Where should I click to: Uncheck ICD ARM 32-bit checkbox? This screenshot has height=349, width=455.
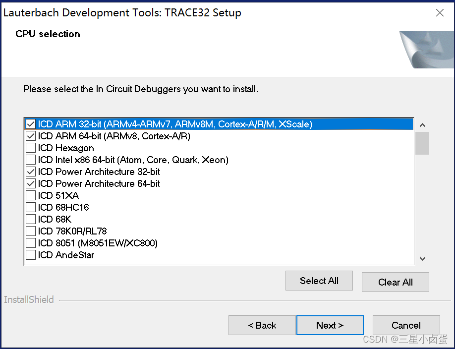(31, 124)
